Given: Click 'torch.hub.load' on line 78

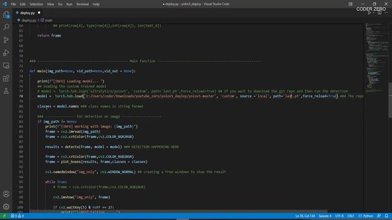Looking at the screenshot, I should [69, 96].
